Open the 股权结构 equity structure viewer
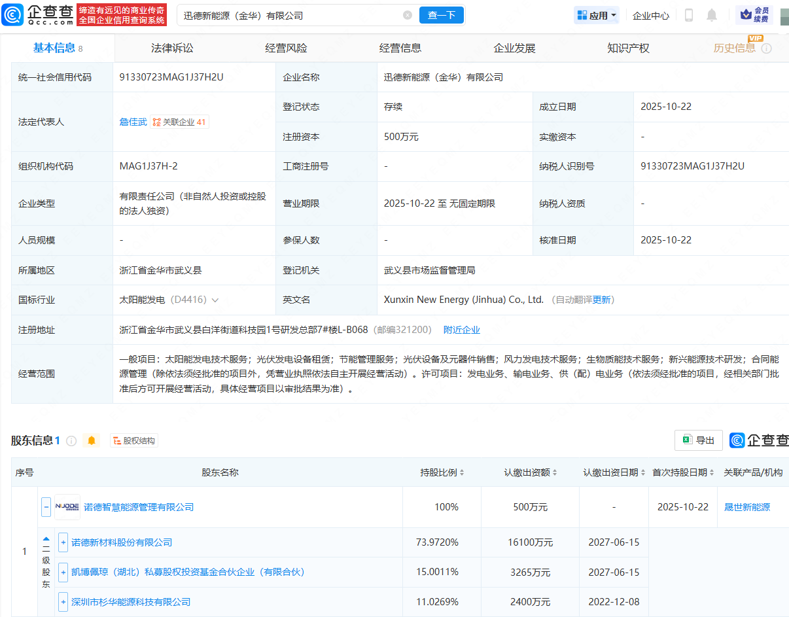Image resolution: width=789 pixels, height=617 pixels. [x=133, y=440]
